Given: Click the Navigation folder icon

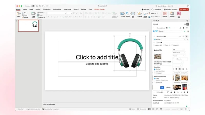Looking at the screenshot, I should (x=183, y=36).
